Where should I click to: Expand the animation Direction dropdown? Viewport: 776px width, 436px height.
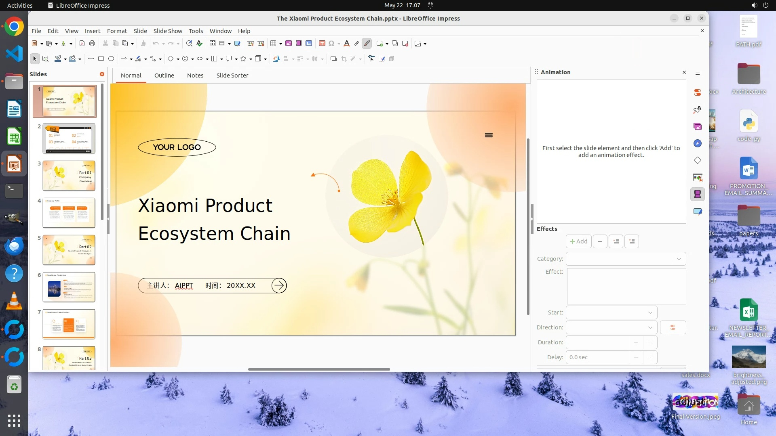coord(612,327)
